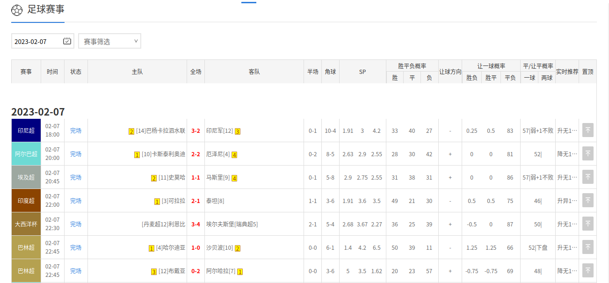Click the football icon beside 足球赛事
Viewport: 609px width, 283px height.
[16, 10]
